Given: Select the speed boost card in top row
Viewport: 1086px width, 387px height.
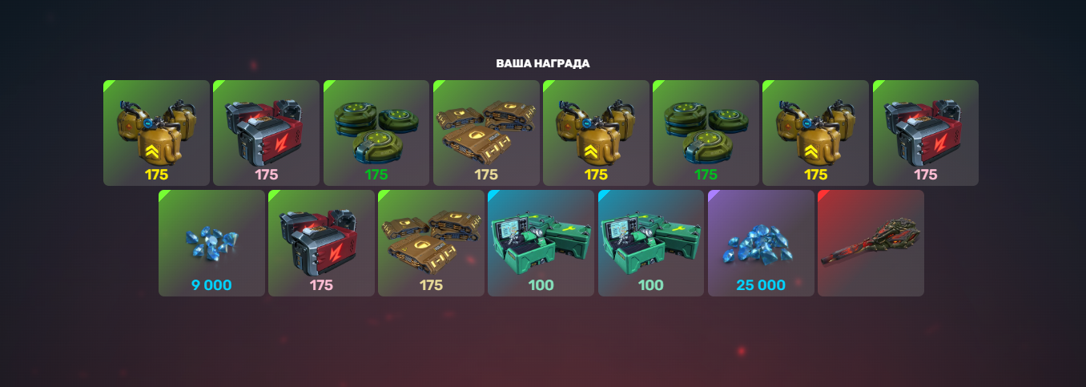Looking at the screenshot, I should click(486, 133).
